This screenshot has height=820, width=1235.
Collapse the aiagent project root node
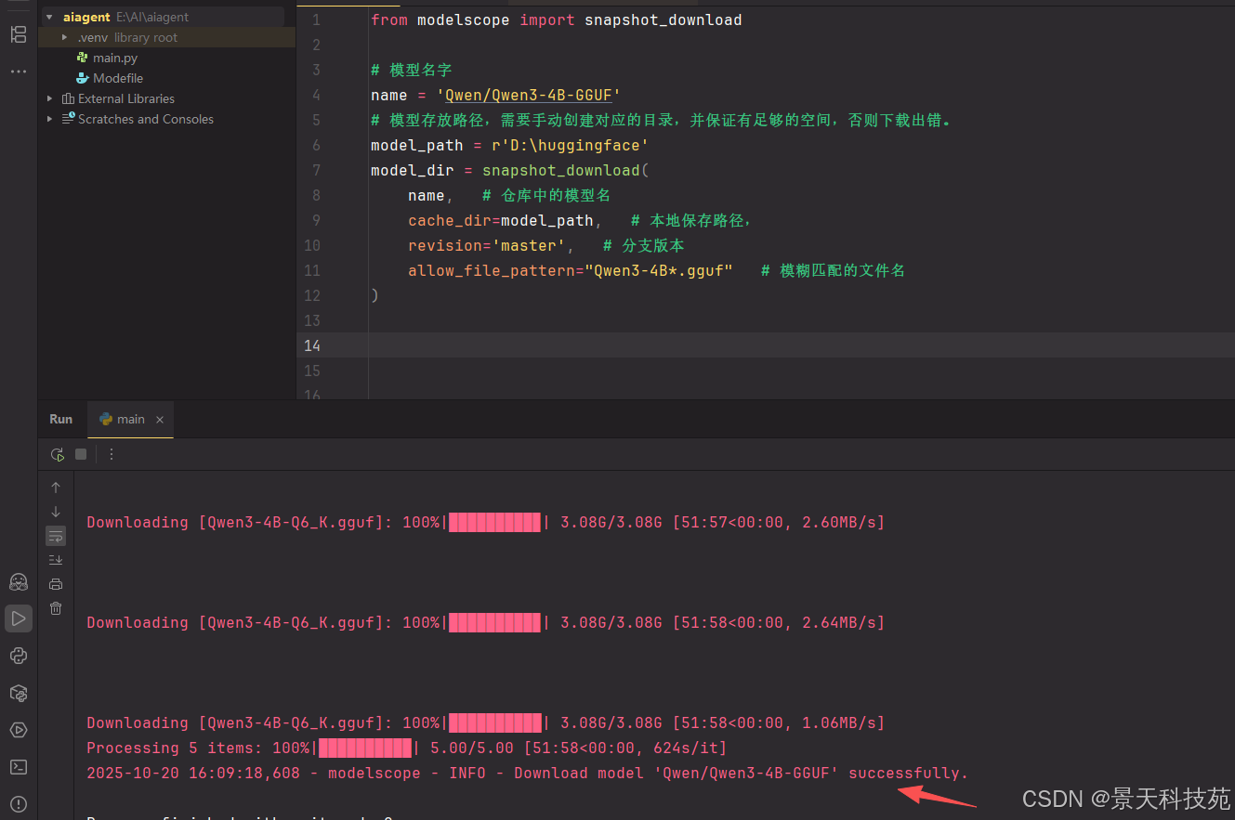click(49, 17)
